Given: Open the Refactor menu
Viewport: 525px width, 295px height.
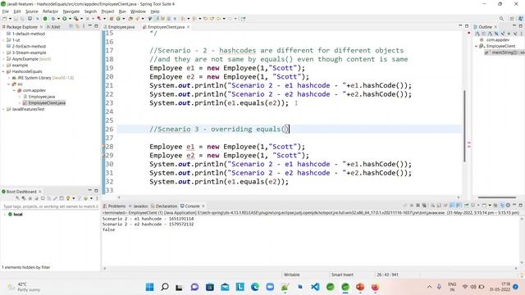Looking at the screenshot, I should pyautogui.click(x=50, y=11).
